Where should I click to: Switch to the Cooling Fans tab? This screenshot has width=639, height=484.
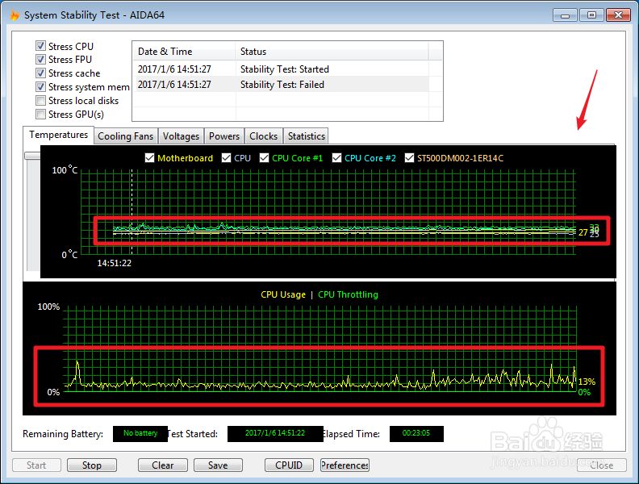click(125, 136)
